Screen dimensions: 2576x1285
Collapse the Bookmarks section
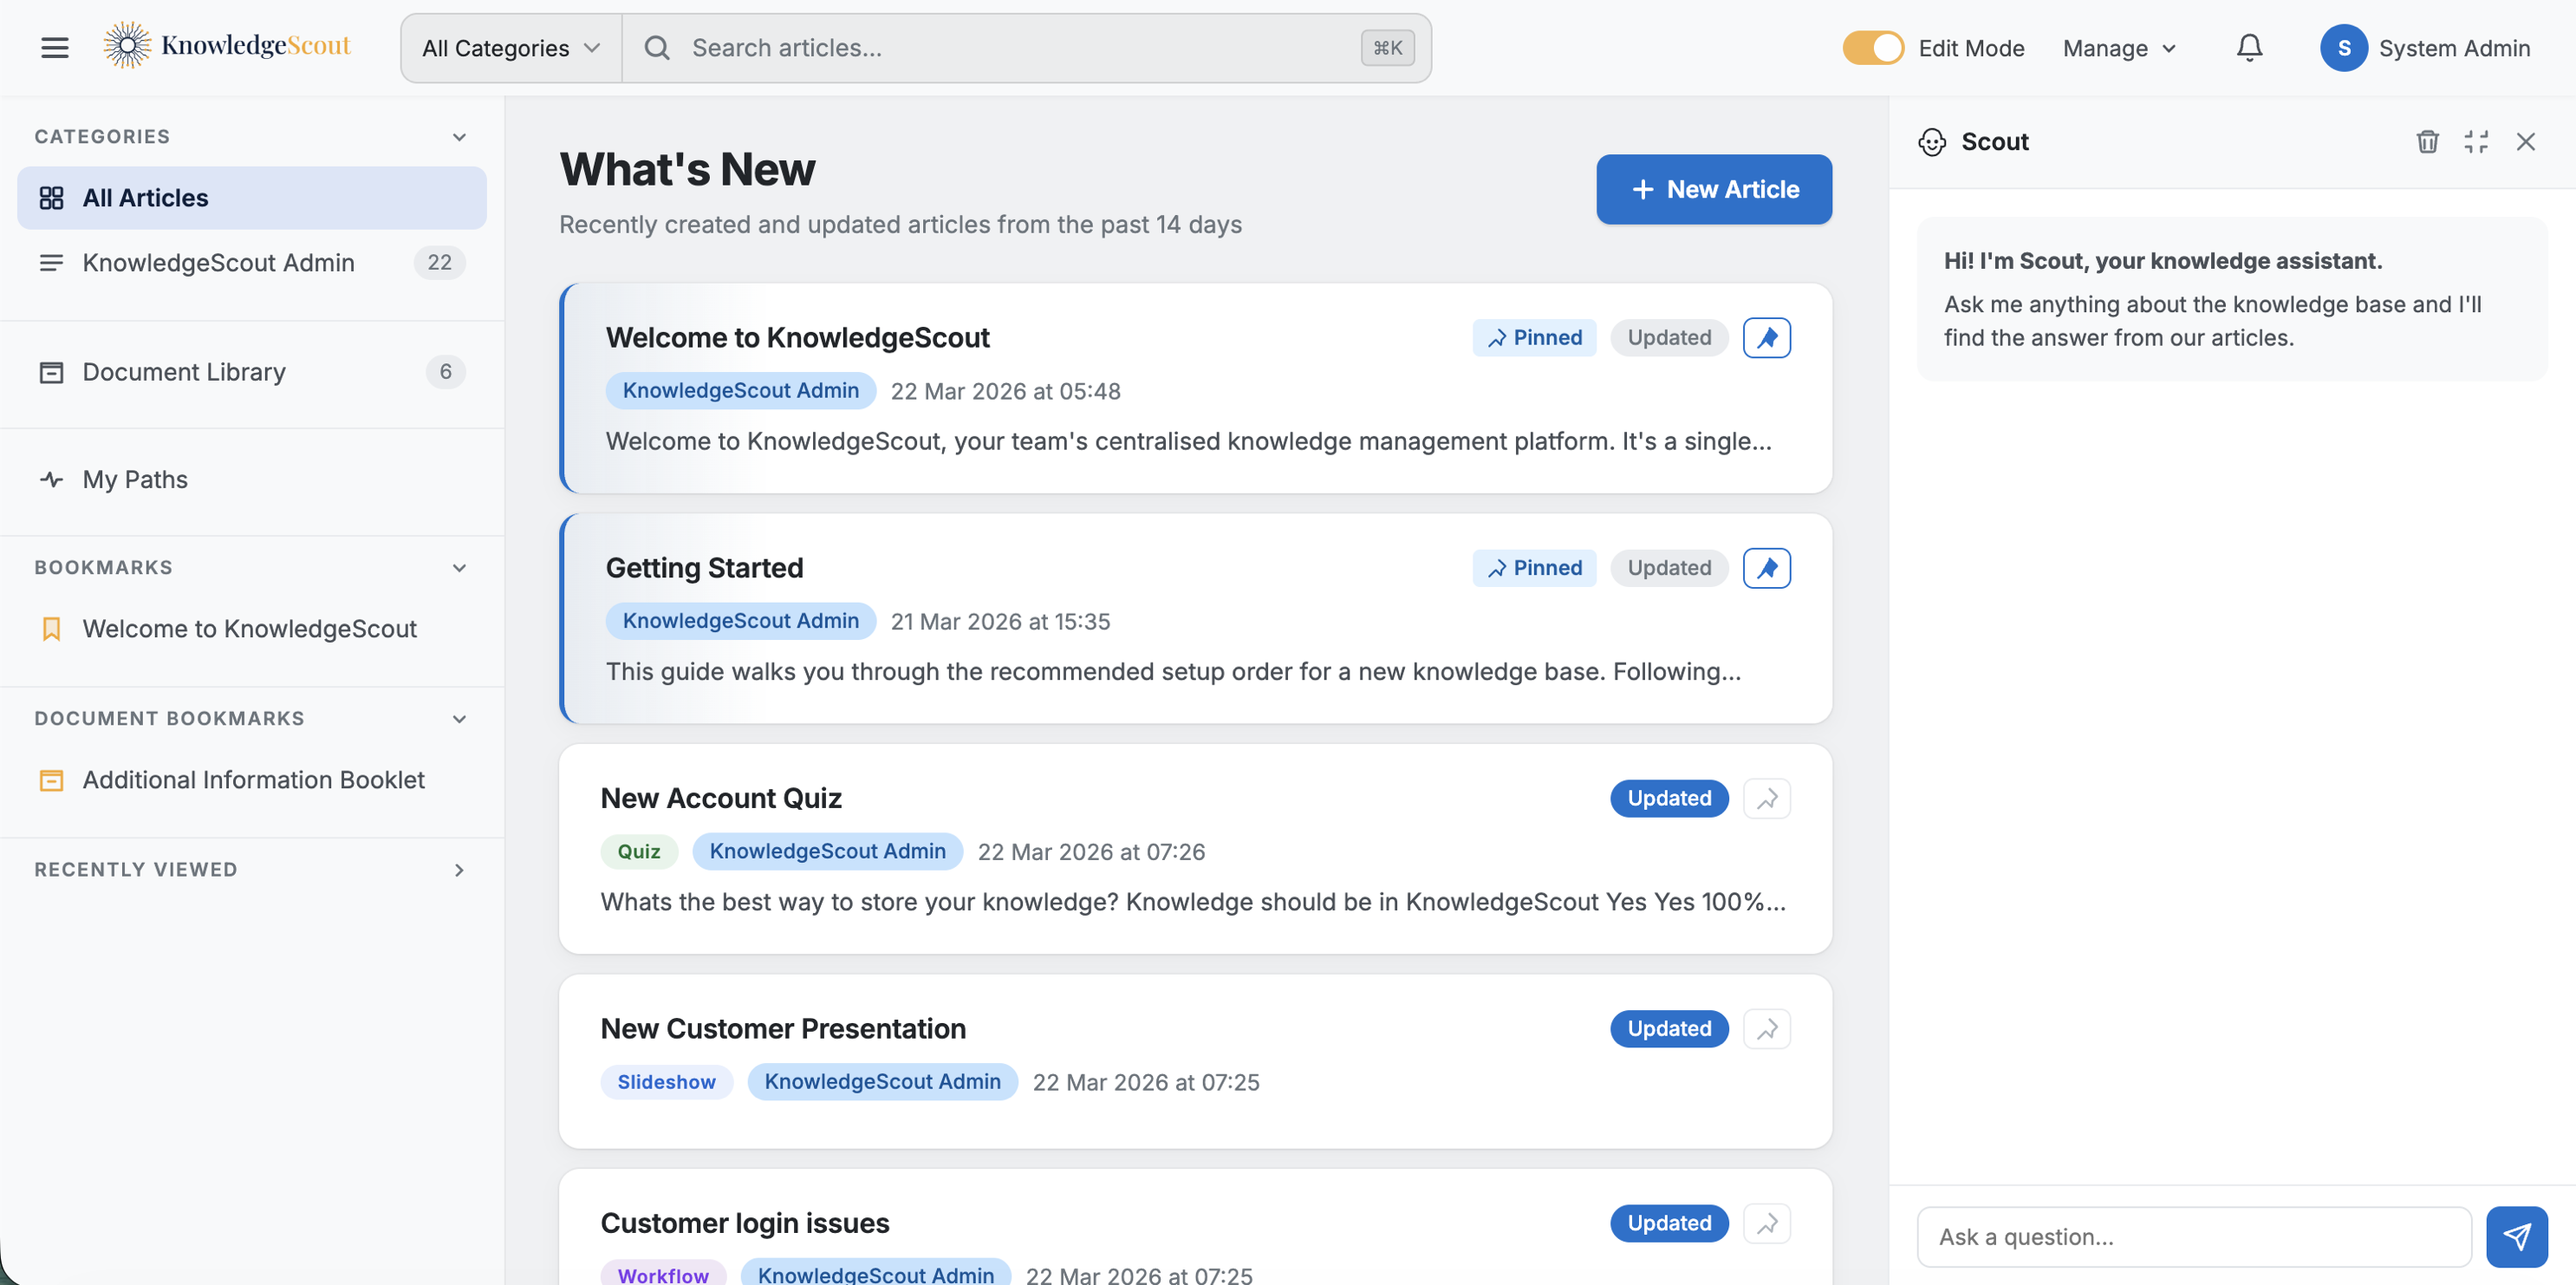point(459,568)
